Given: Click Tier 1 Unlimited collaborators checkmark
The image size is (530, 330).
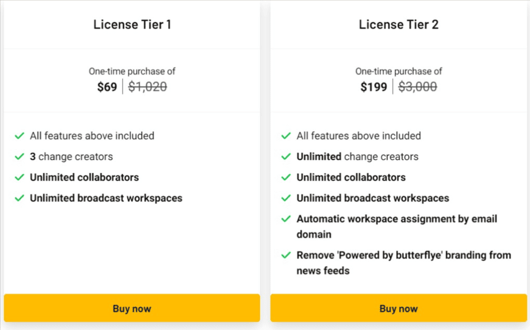Looking at the screenshot, I should pyautogui.click(x=20, y=177).
